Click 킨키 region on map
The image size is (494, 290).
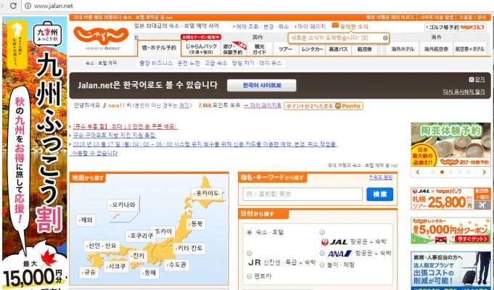(x=138, y=256)
